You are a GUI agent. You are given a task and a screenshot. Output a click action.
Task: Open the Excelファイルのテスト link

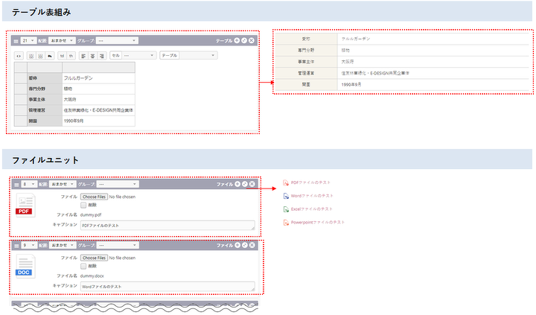(311, 209)
